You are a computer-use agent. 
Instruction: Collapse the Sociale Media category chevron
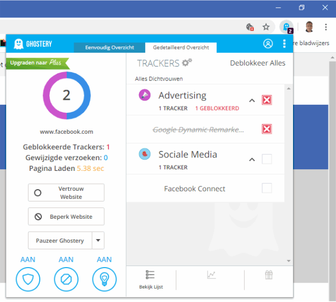click(x=252, y=160)
